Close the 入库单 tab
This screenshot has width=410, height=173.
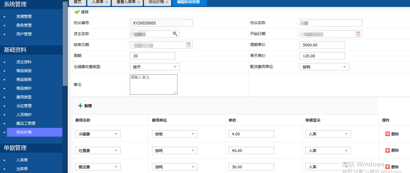pos(107,2)
